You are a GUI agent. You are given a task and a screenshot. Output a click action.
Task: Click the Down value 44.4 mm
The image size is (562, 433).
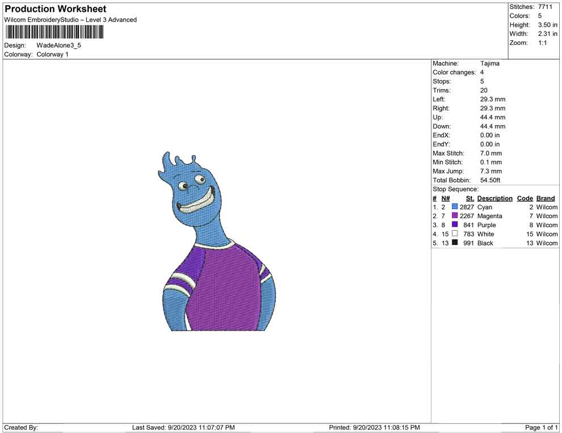tap(493, 126)
